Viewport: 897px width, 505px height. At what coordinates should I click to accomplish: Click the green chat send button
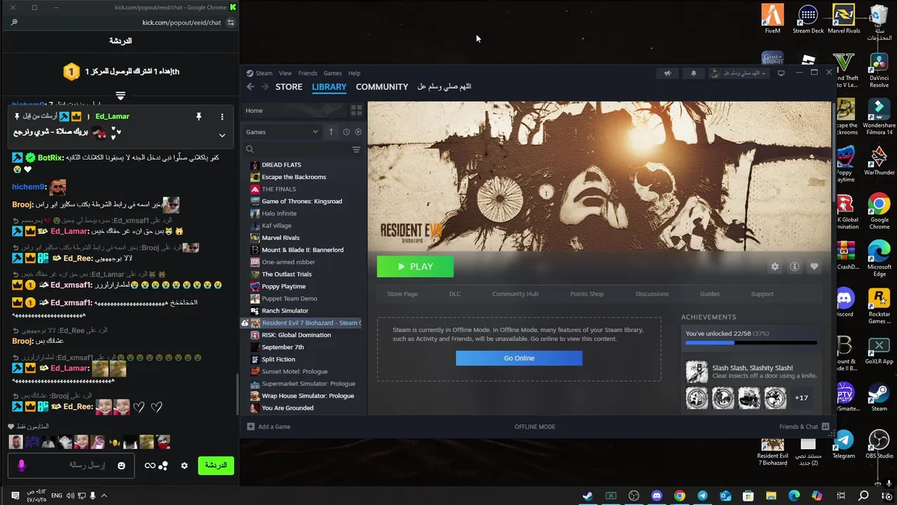[x=215, y=465]
